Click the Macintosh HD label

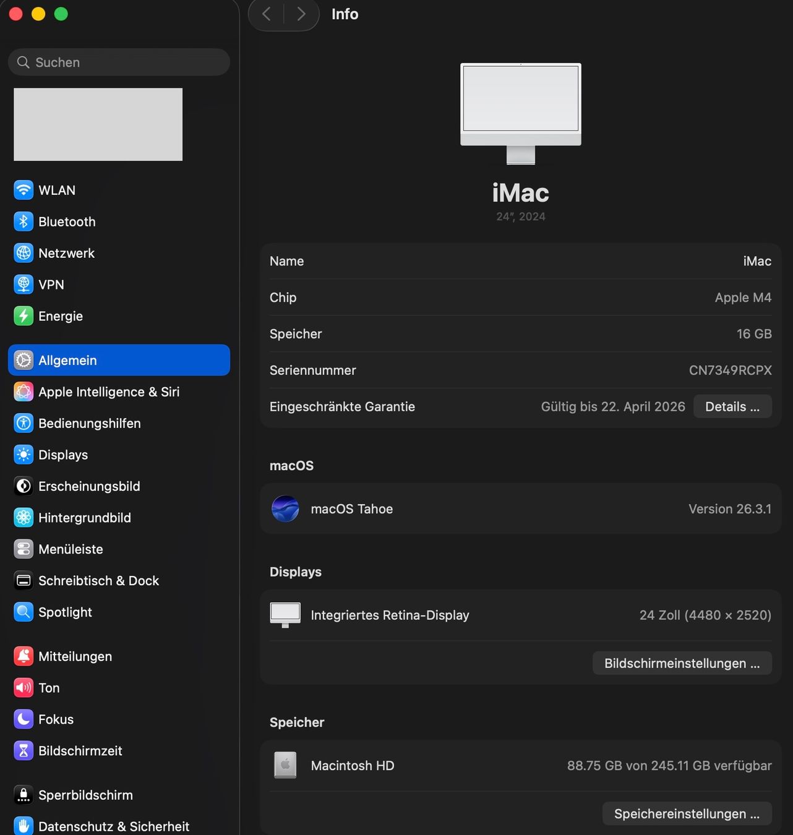point(353,766)
